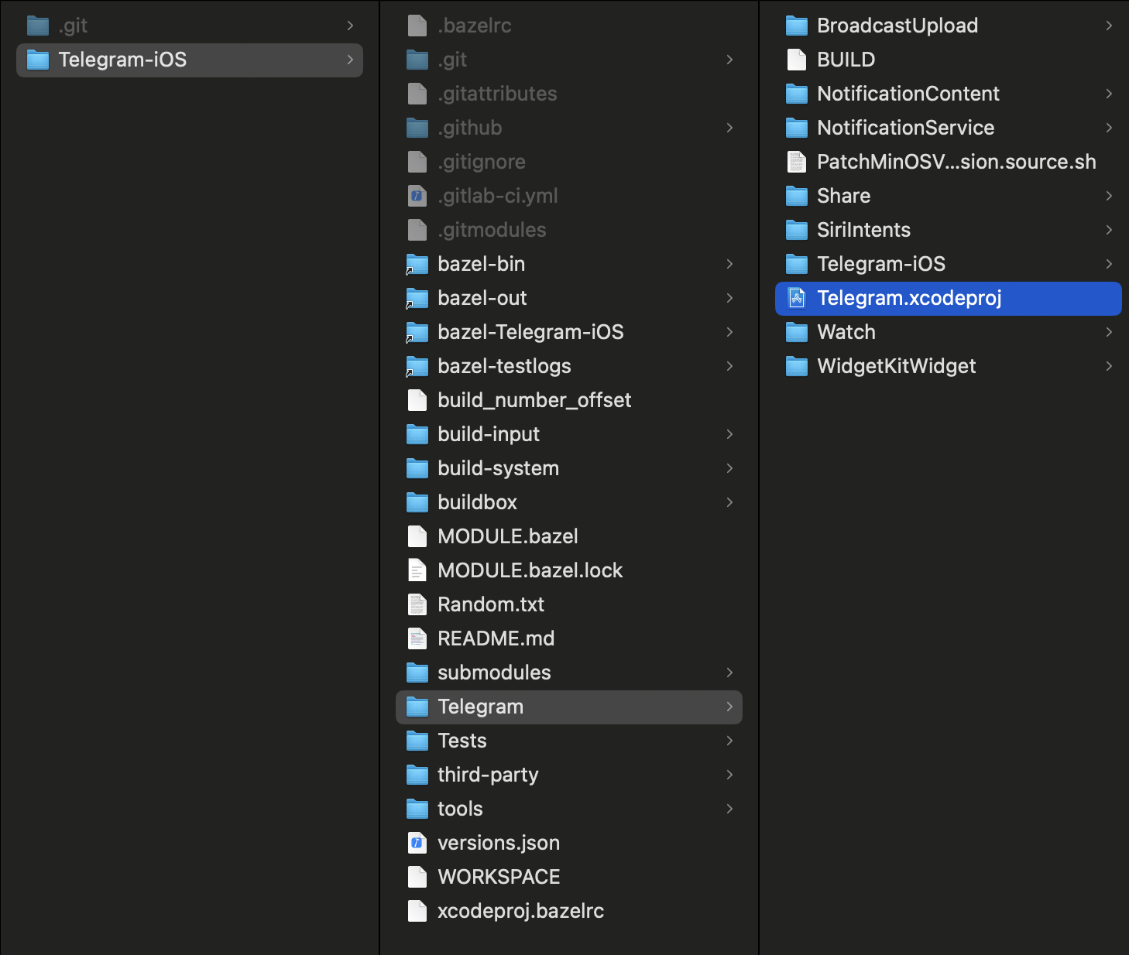The height and width of the screenshot is (955, 1129).
Task: Select the bazel-testlogs alias folder icon
Action: [417, 366]
